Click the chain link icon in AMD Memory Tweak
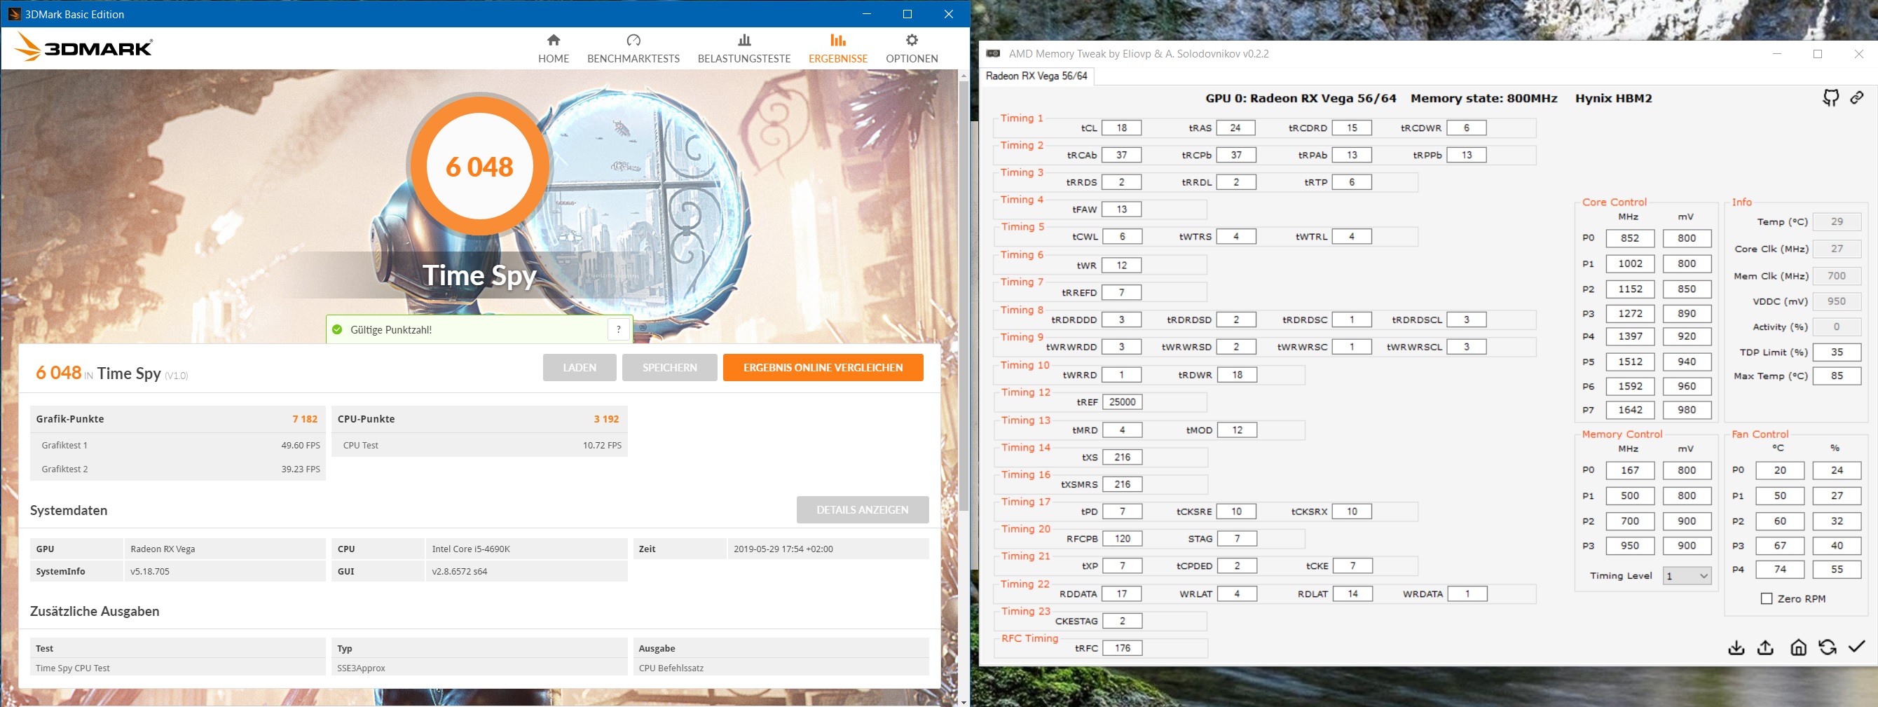This screenshot has height=707, width=1878. (x=1857, y=97)
